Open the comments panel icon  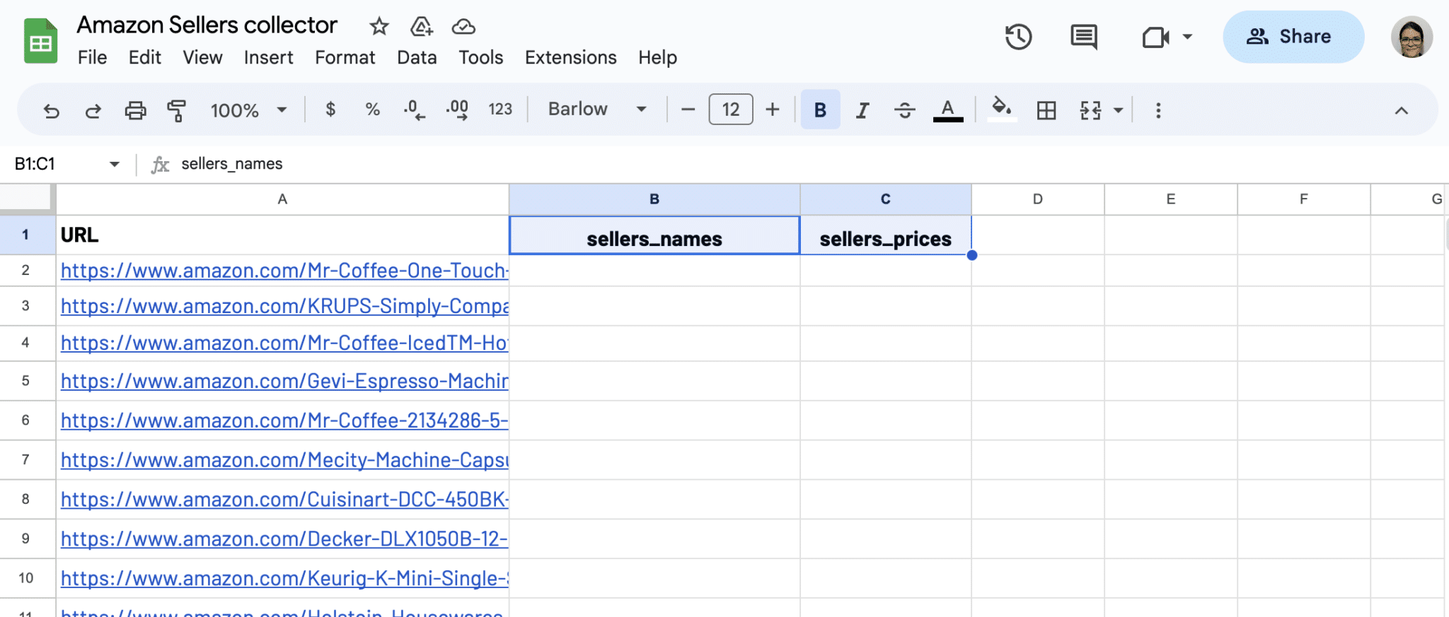tap(1084, 37)
